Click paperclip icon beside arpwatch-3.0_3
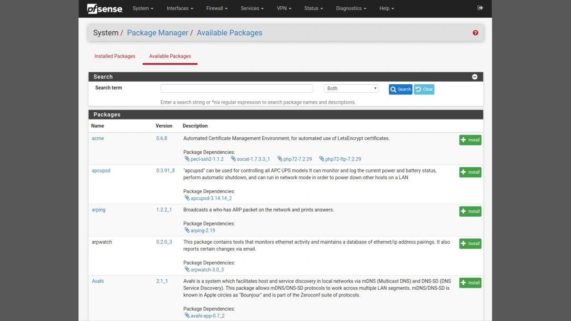This screenshot has height=321, width=571. point(187,270)
